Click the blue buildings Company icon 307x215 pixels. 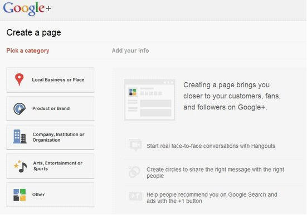(20, 137)
